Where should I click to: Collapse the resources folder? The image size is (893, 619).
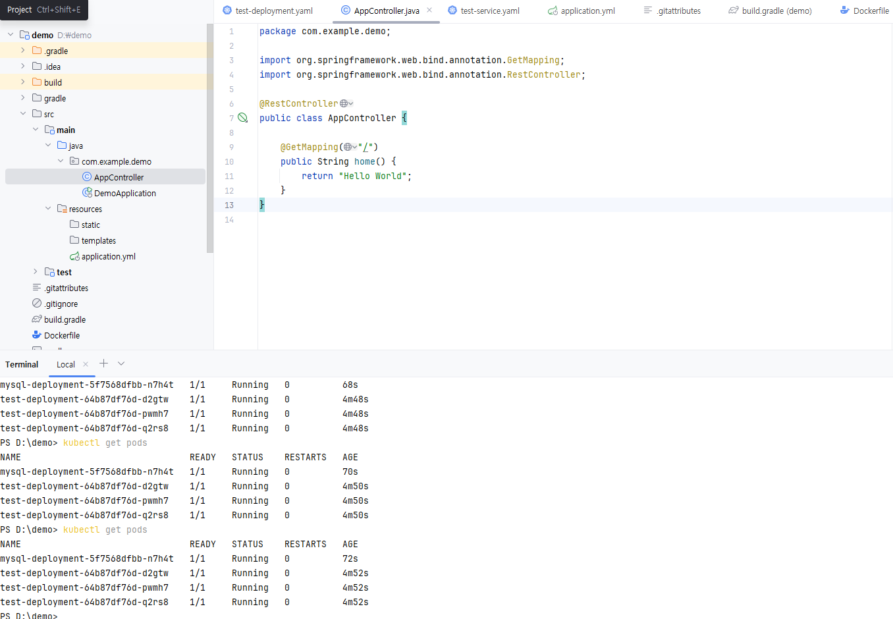tap(48, 208)
